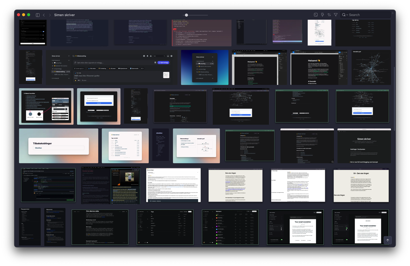
Task: Select the 'Om denne sida' screenshot
Action: pyautogui.click(x=100, y=227)
